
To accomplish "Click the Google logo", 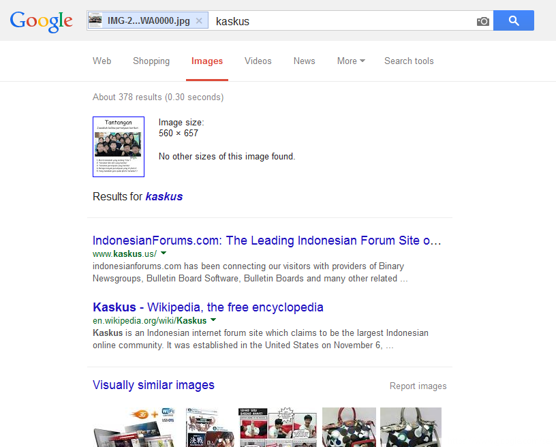I will pyautogui.click(x=42, y=21).
